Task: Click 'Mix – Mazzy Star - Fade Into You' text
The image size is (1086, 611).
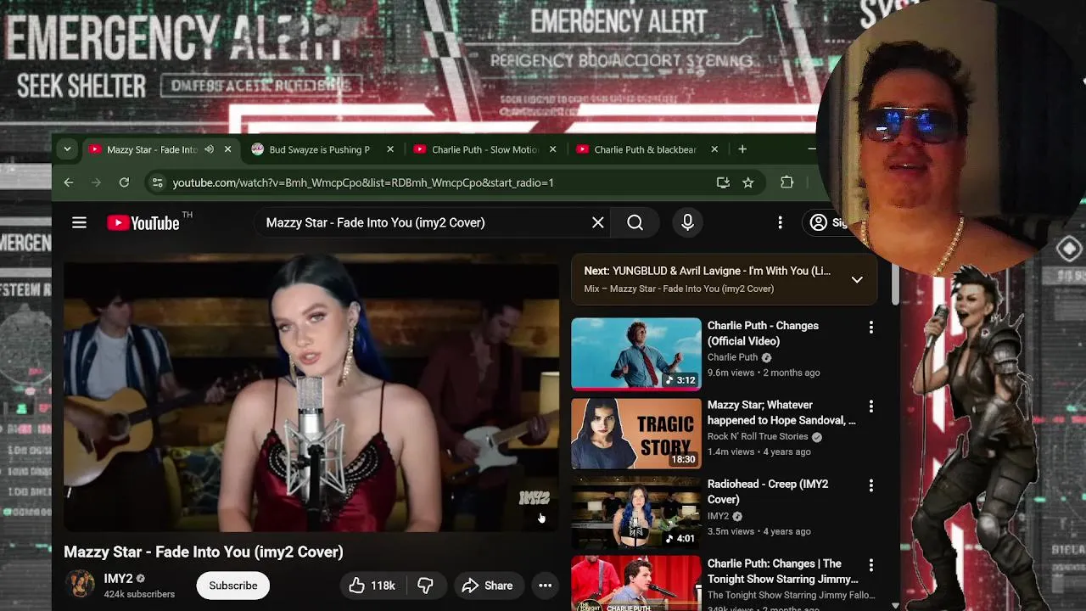Action: coord(679,289)
